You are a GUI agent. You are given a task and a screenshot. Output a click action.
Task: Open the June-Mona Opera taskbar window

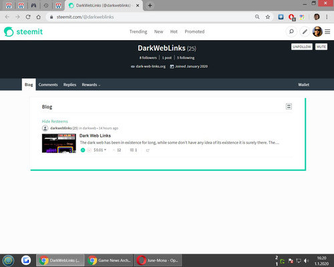tap(158, 260)
